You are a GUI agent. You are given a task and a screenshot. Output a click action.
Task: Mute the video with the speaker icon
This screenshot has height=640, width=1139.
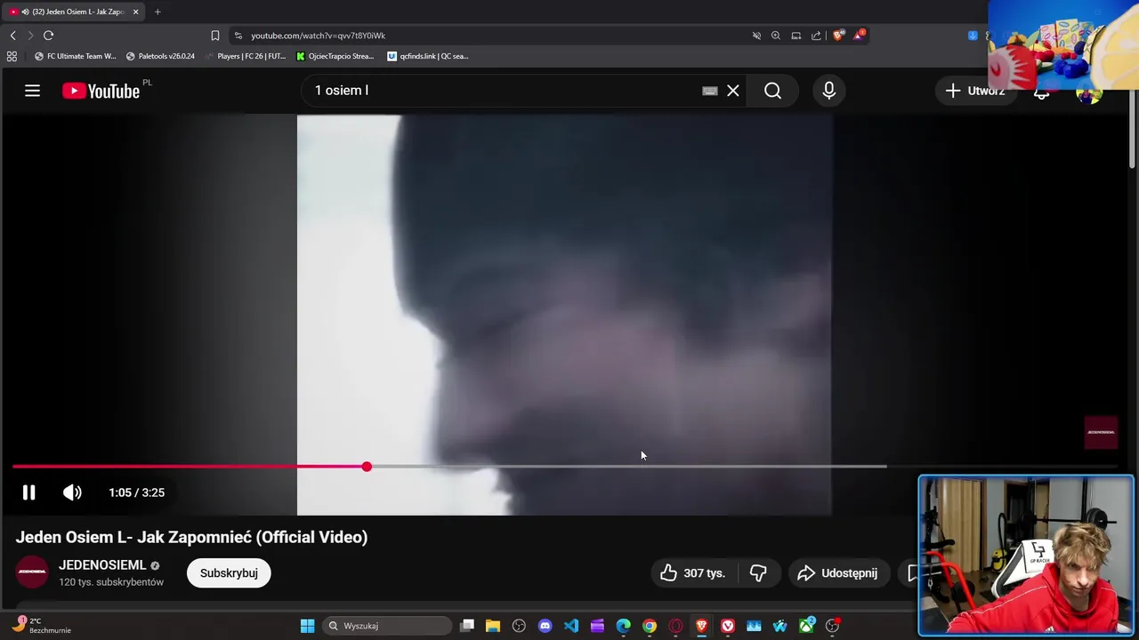coord(72,492)
